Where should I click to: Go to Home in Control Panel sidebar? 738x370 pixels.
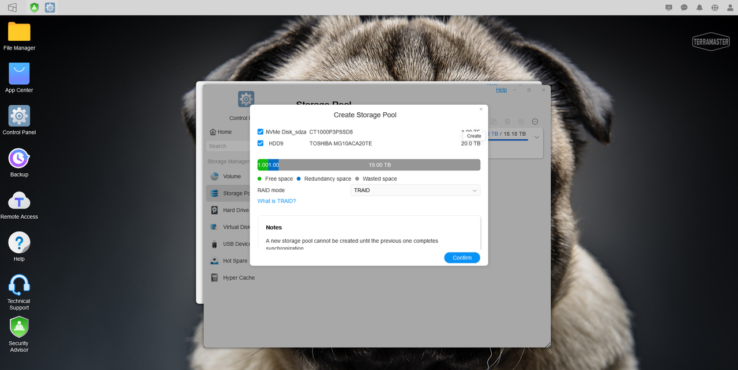point(221,132)
